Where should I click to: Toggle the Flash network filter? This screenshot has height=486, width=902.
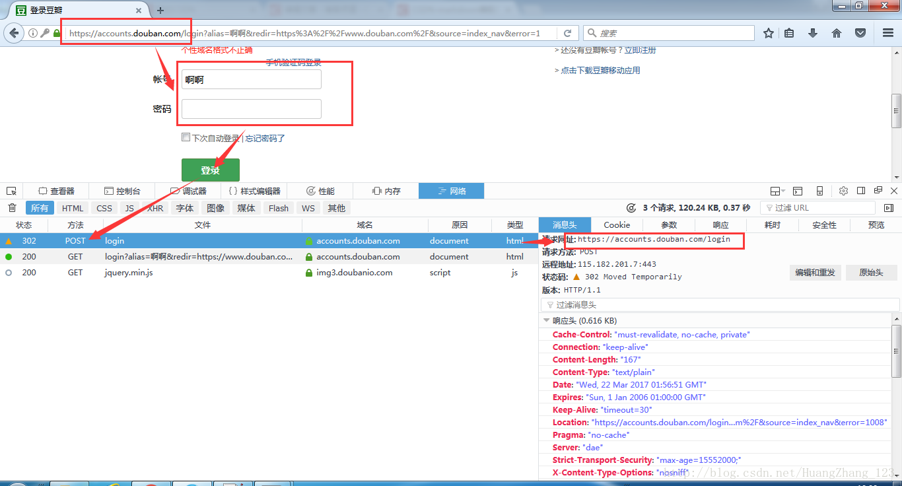coord(279,208)
